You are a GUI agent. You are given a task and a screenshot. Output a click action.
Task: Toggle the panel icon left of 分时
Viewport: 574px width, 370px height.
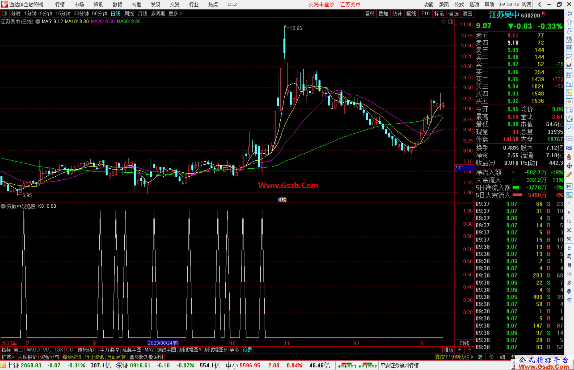point(4,13)
